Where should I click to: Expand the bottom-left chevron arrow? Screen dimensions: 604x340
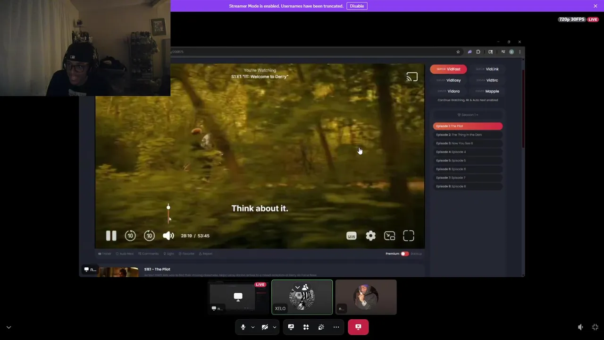(x=8, y=327)
